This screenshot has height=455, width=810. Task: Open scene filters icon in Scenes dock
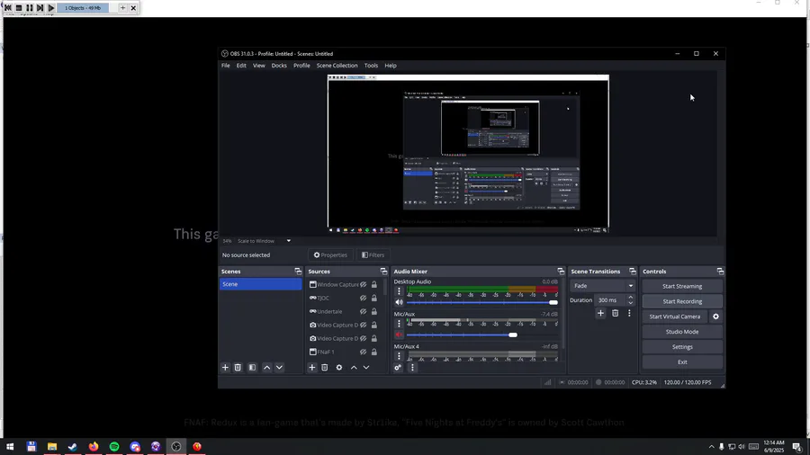[x=252, y=367]
